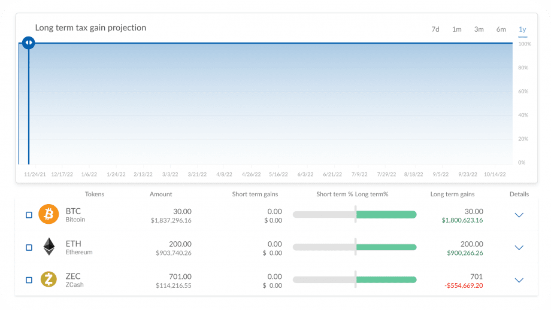Click the Tokens column header
Screen dimensions: 551x310
point(95,194)
